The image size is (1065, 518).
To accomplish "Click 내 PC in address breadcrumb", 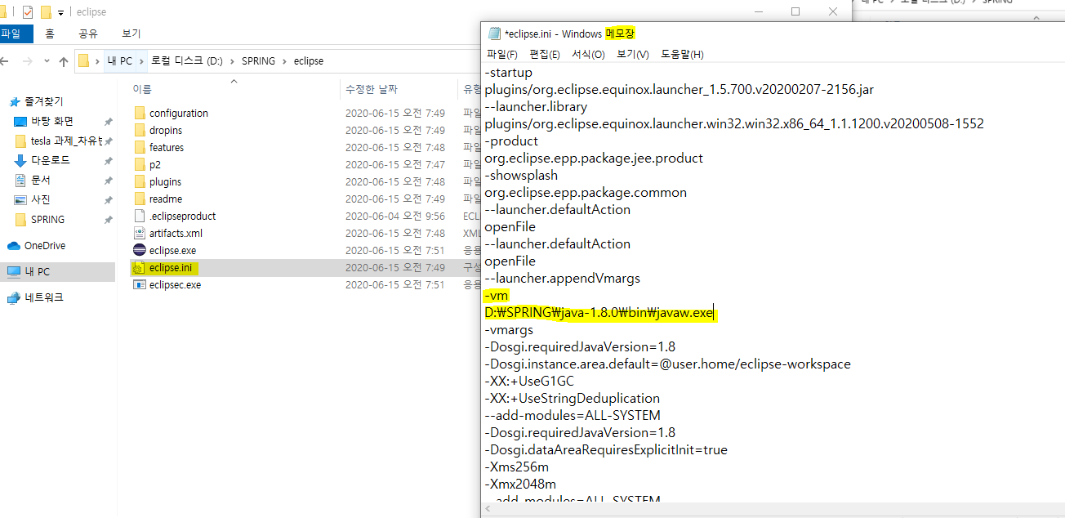I will [119, 61].
